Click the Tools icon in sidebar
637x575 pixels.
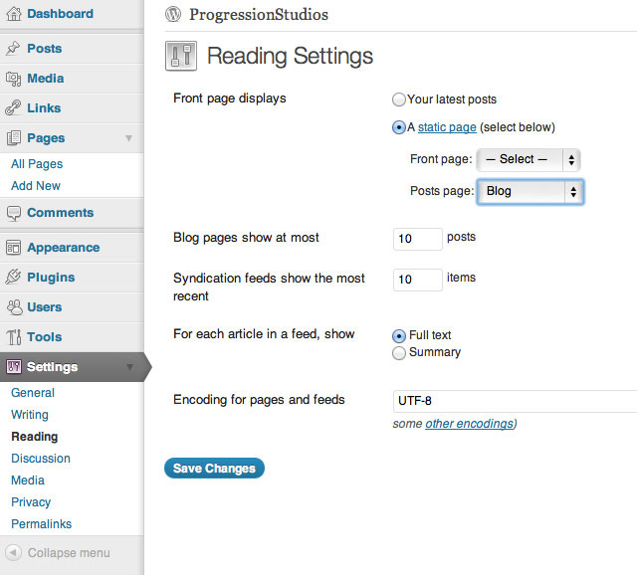14,337
